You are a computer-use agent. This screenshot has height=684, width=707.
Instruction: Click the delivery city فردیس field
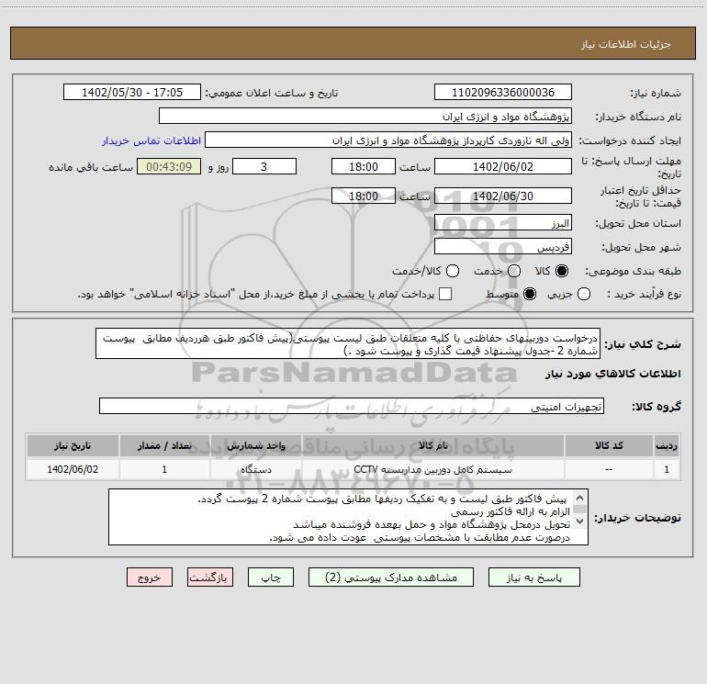503,247
